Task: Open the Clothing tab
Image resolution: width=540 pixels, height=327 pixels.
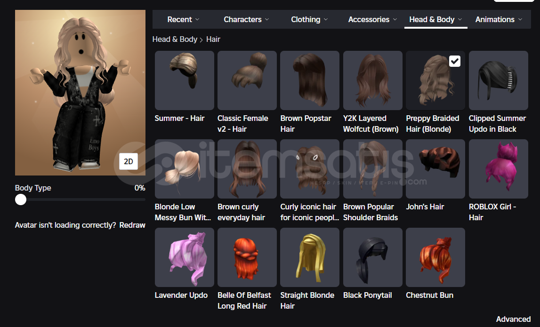Action: 309,19
